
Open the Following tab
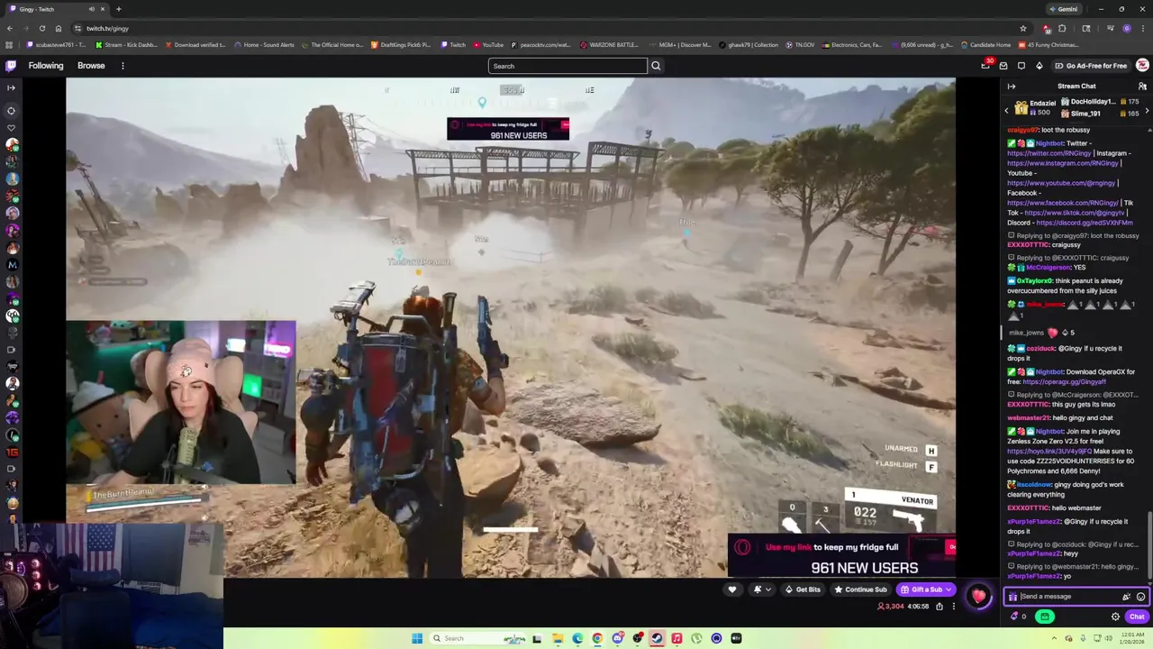tap(46, 66)
